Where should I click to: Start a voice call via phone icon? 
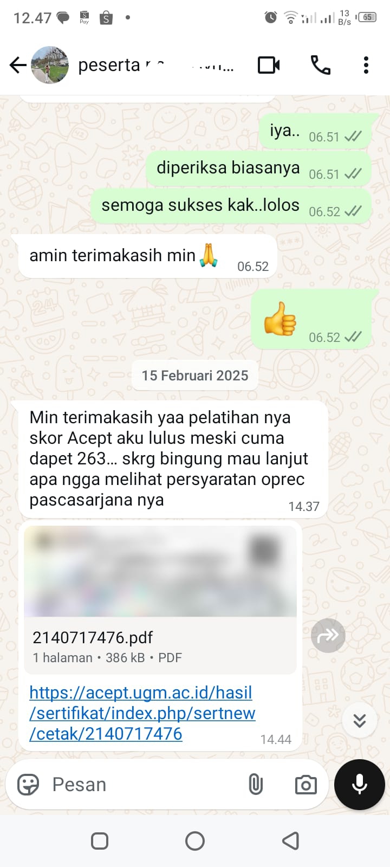(320, 65)
